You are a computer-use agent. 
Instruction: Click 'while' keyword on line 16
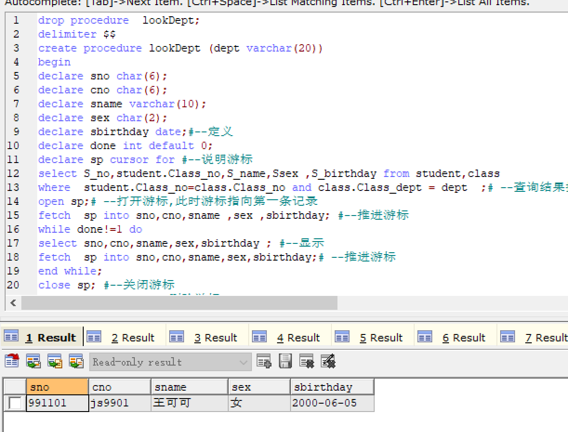coord(54,229)
